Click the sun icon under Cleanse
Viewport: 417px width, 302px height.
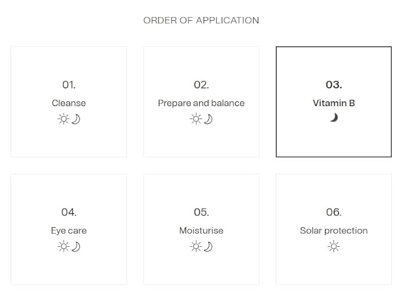(x=63, y=119)
